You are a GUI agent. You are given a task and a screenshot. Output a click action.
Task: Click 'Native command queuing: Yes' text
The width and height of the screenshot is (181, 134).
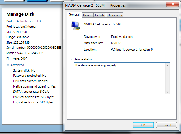[x=34, y=86]
